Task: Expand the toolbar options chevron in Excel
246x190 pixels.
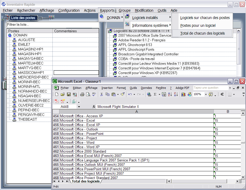Action: [x=243, y=94]
